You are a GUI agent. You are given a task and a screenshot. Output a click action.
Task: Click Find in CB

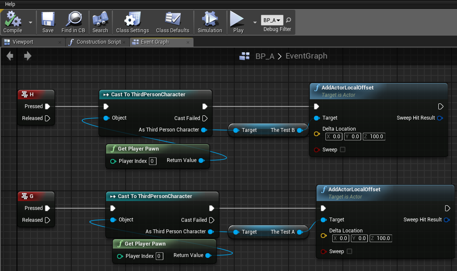[x=73, y=22]
